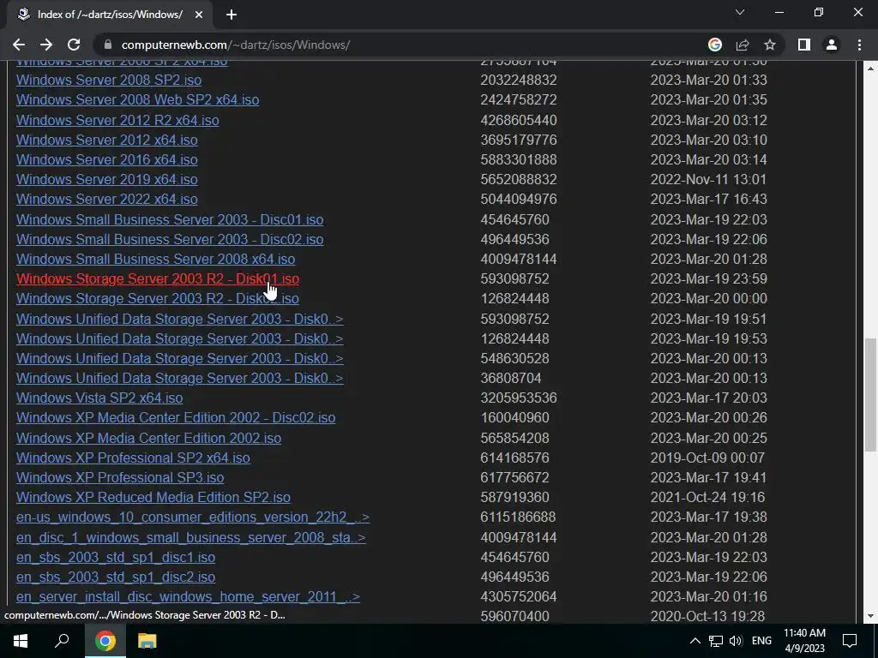Open Windows Server 2008 SP2.iso link
878x658 pixels.
[109, 80]
